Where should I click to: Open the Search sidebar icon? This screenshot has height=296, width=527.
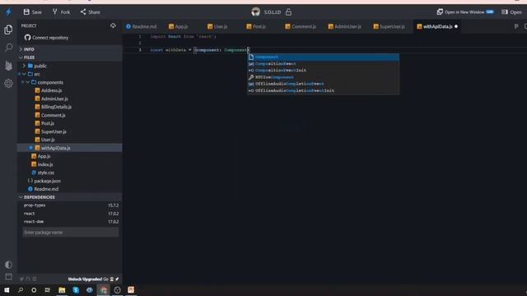(9, 48)
